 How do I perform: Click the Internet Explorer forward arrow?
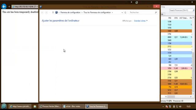pos(9,6)
